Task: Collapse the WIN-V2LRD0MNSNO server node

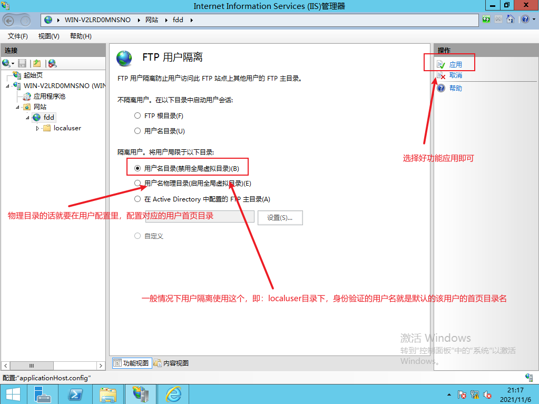Action: click(x=7, y=86)
